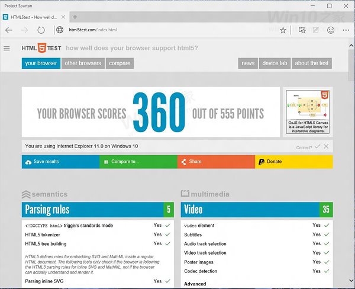Open the 'news' section
The width and height of the screenshot is (355, 289).
click(248, 63)
